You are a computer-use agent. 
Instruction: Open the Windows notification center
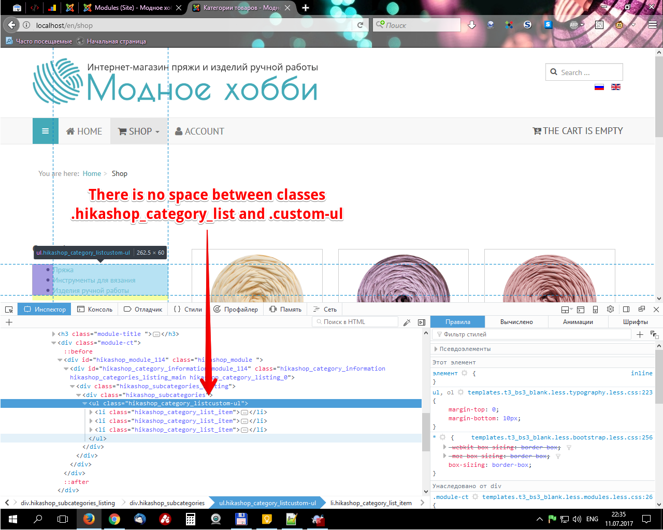point(646,519)
